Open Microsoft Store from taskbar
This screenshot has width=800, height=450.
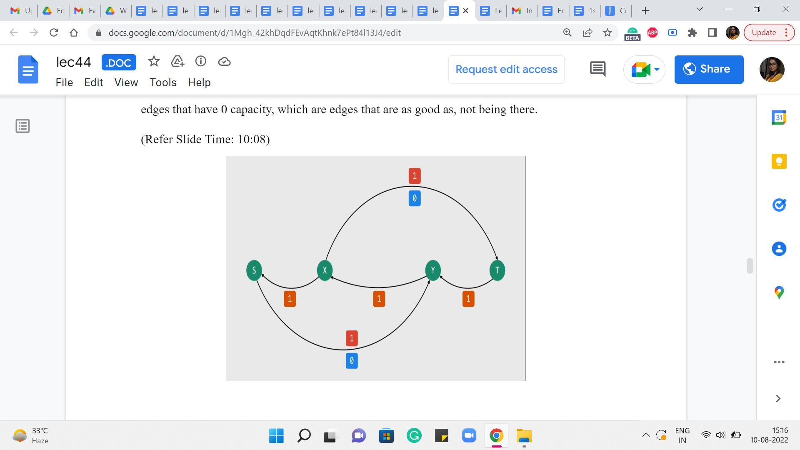[386, 436]
